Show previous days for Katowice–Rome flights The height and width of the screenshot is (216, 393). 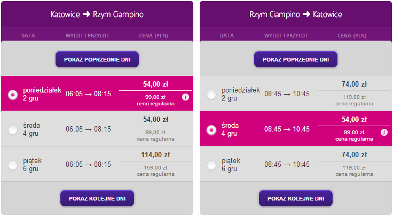[x=97, y=59]
